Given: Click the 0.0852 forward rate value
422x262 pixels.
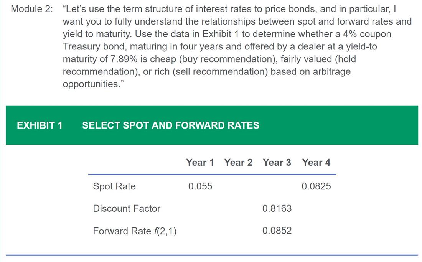Looking at the screenshot, I should pyautogui.click(x=277, y=231).
